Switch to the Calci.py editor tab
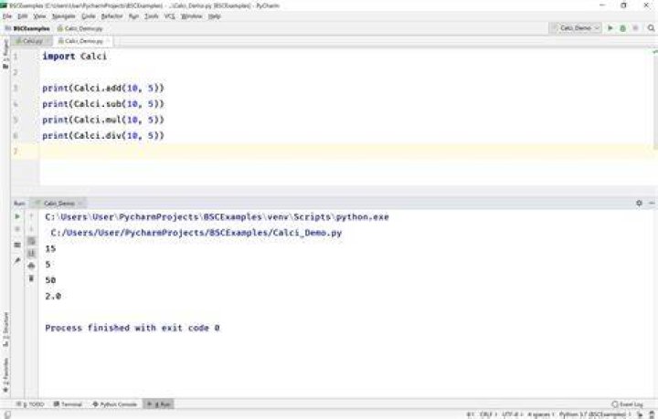This screenshot has width=658, height=419. pos(30,41)
